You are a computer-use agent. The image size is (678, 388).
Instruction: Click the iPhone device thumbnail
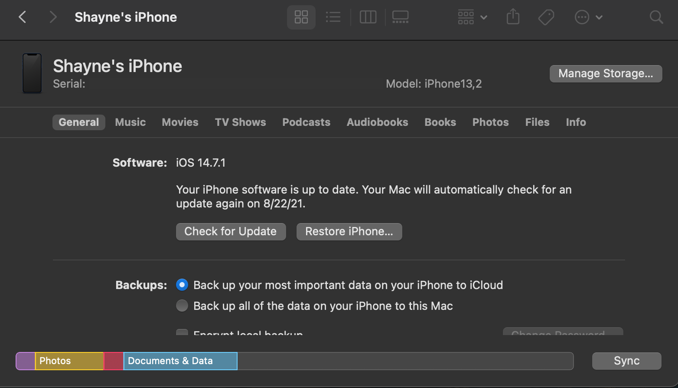tap(32, 73)
